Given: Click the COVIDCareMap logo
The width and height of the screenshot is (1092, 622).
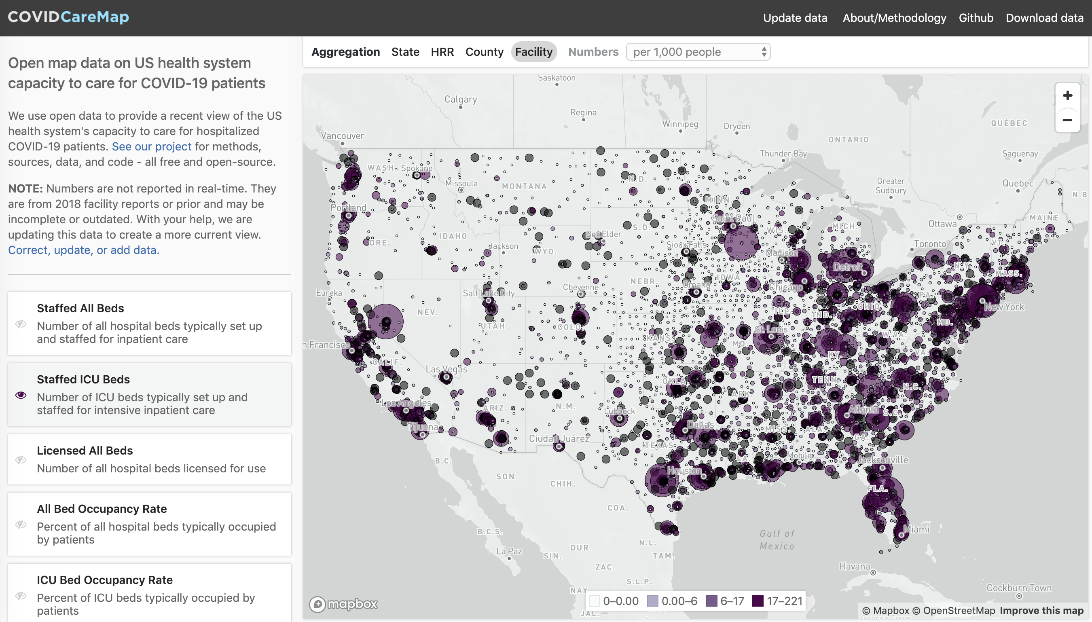Looking at the screenshot, I should (68, 17).
